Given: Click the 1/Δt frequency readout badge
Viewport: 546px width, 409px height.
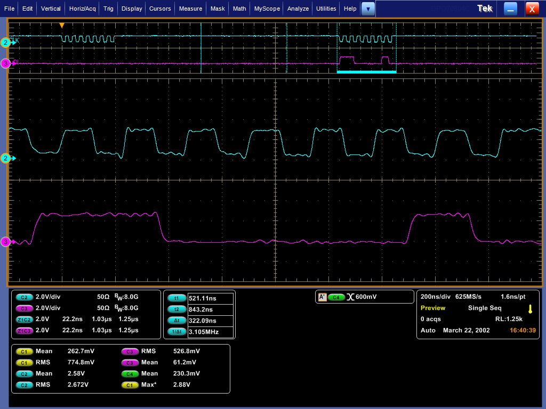Looking at the screenshot, I should [176, 331].
